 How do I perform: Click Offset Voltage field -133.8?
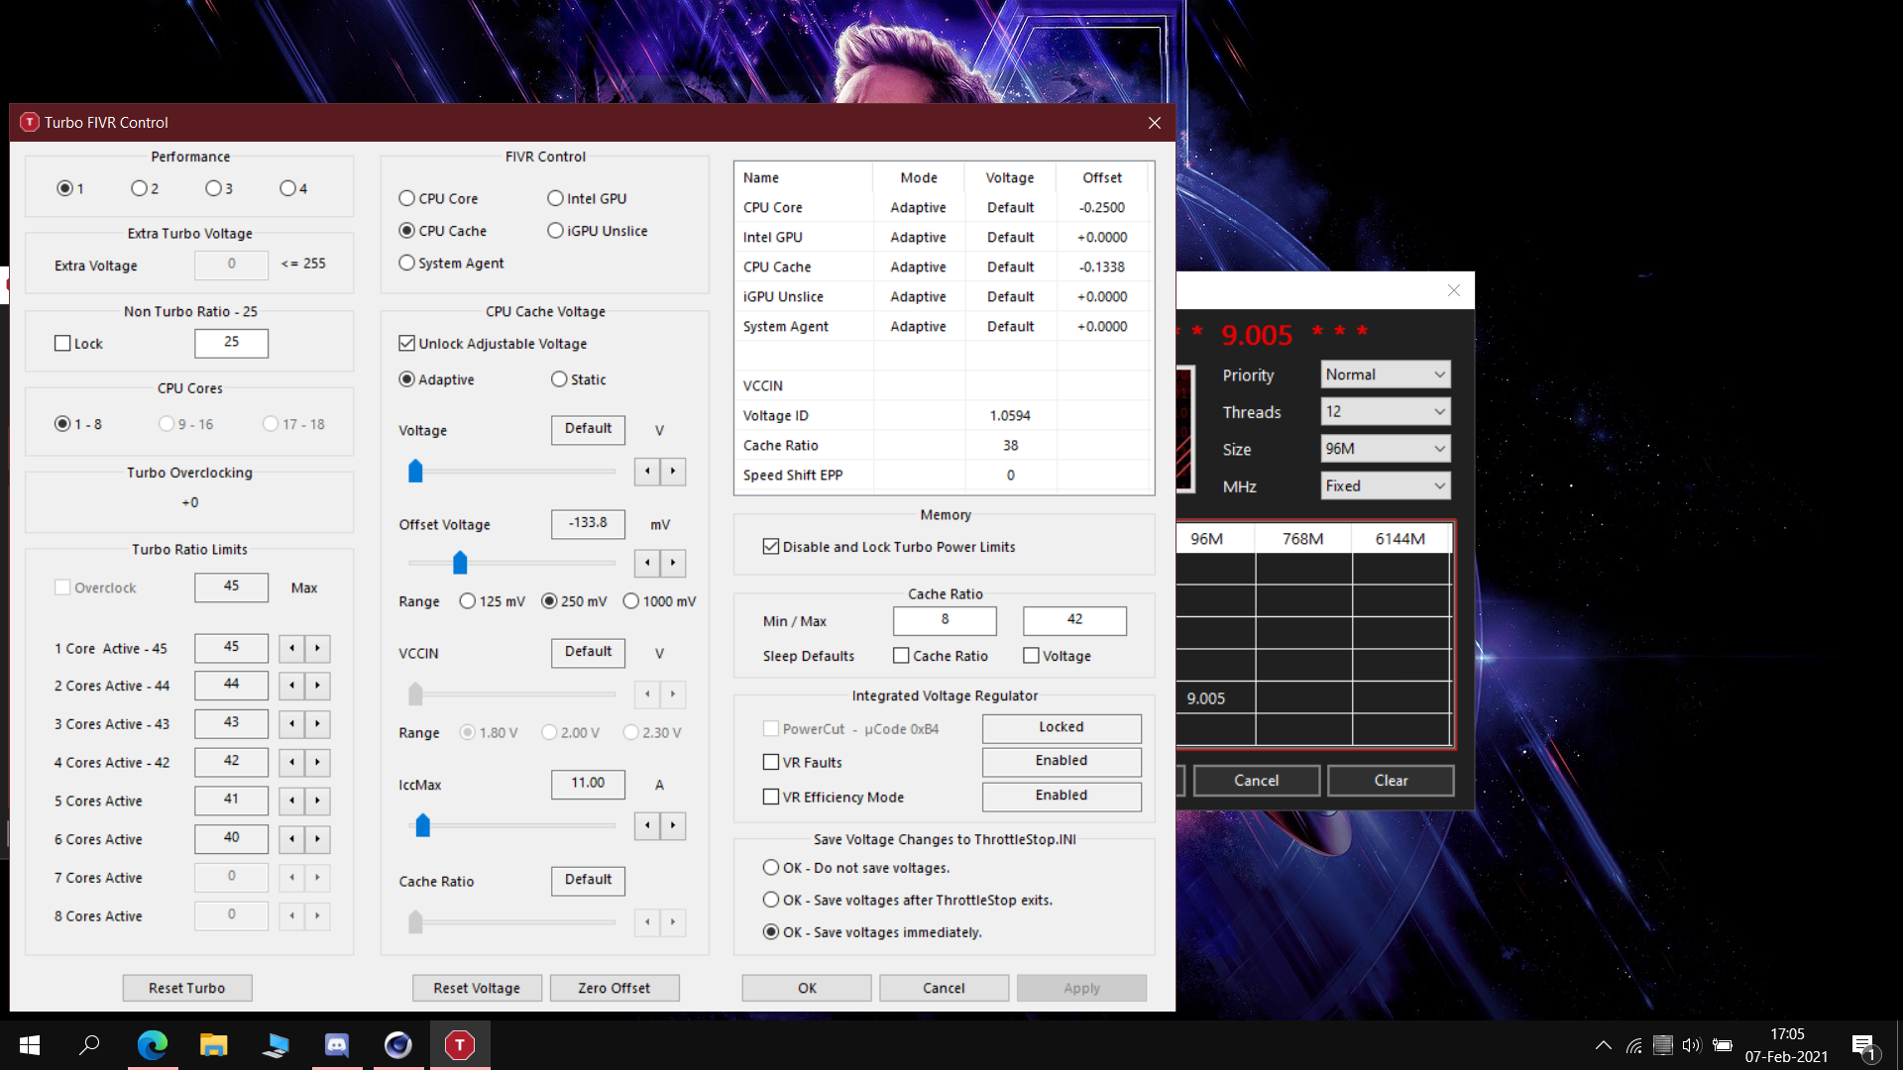click(x=588, y=523)
